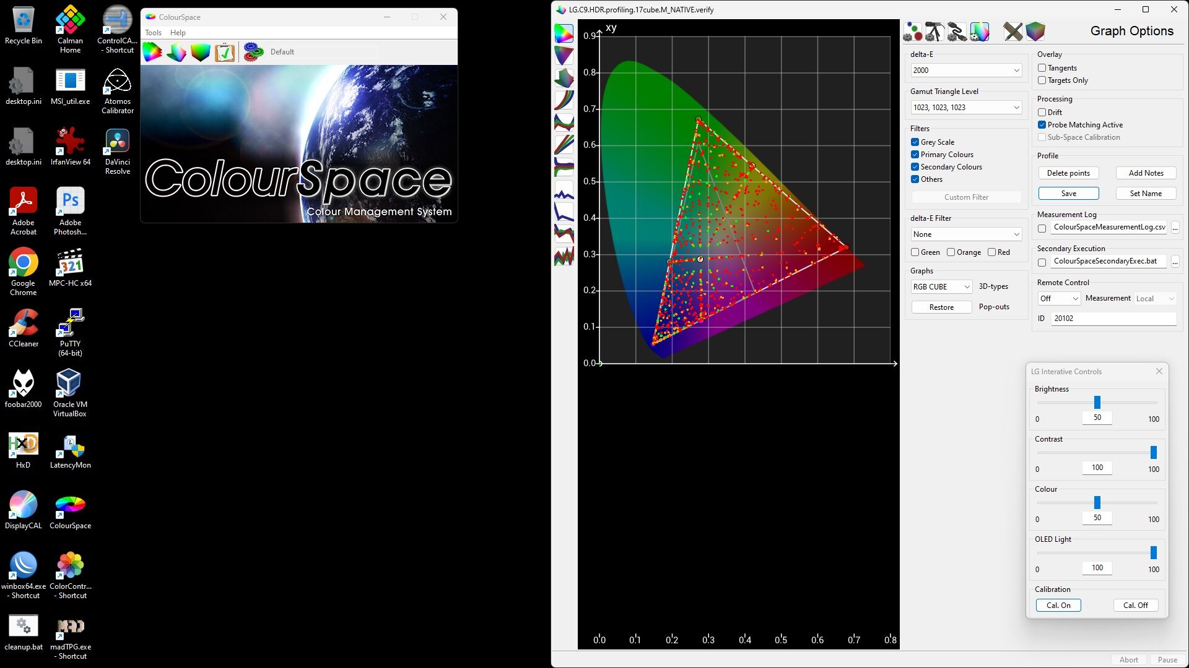The height and width of the screenshot is (668, 1189).
Task: Enable the Orange delta-E filter checkbox
Action: coord(951,252)
